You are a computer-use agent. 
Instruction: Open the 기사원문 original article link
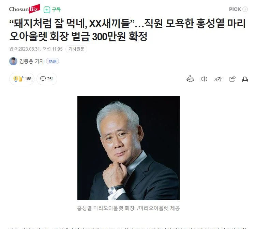pos(76,49)
